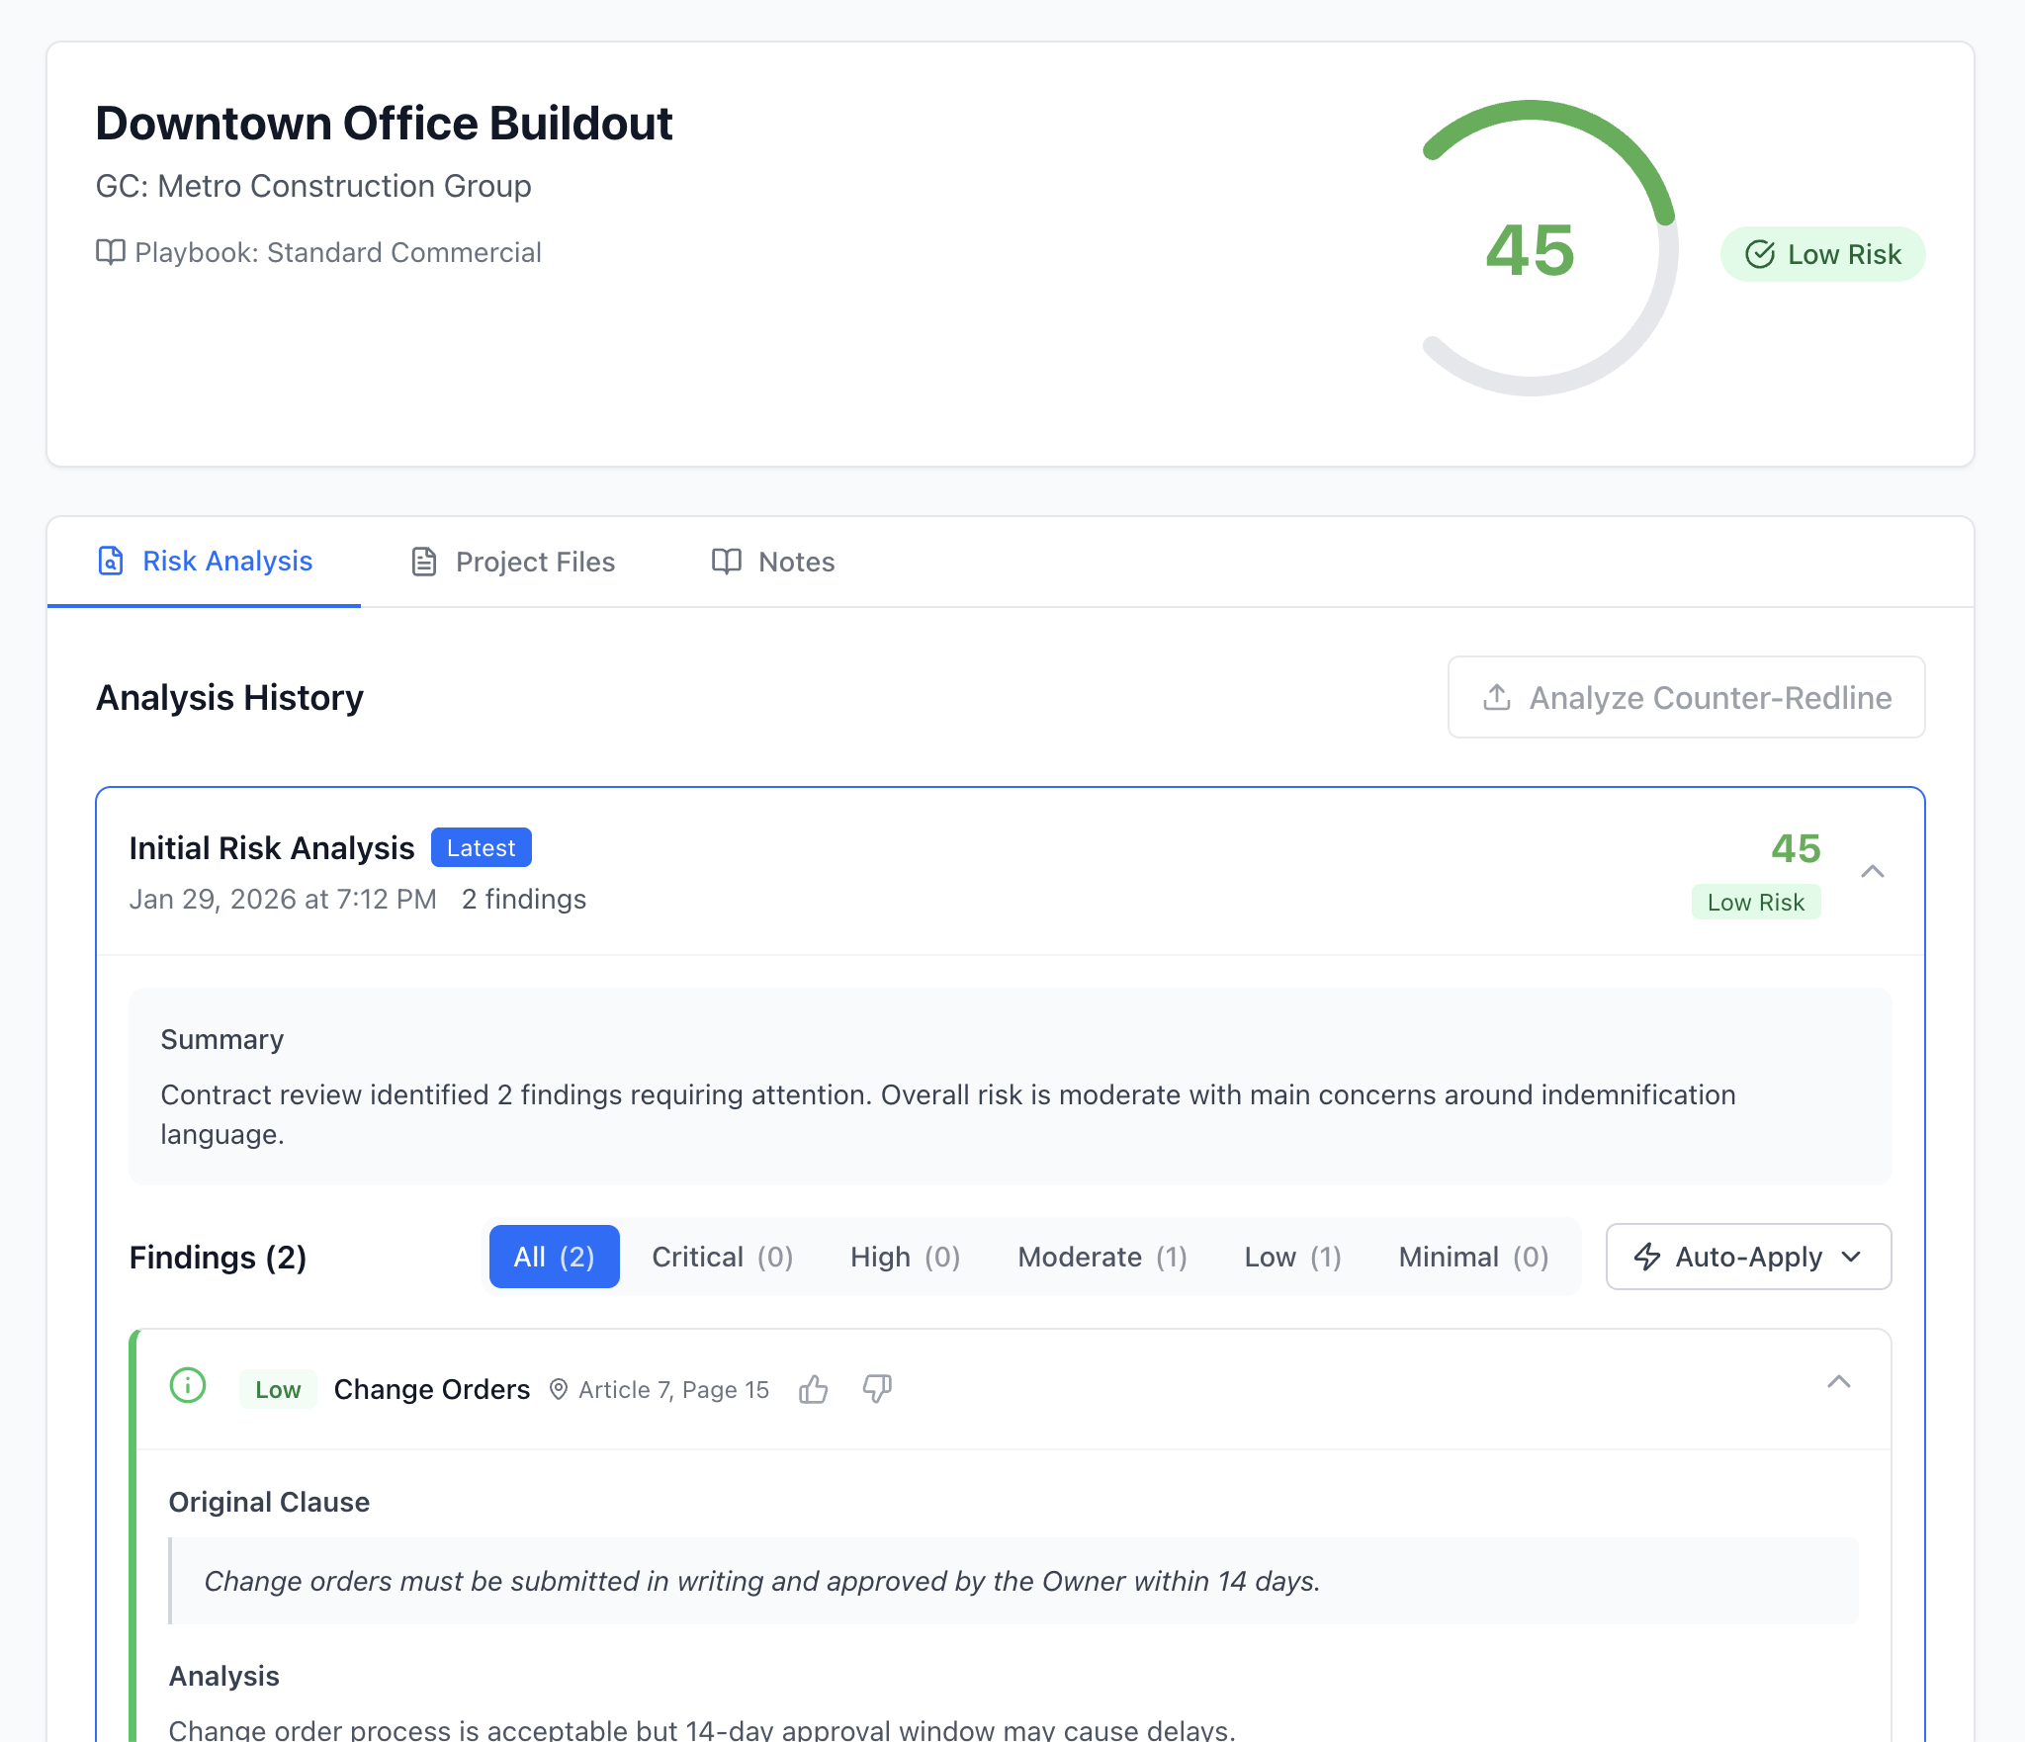
Task: Click the checkmark icon in Low Risk badge
Action: [1759, 254]
